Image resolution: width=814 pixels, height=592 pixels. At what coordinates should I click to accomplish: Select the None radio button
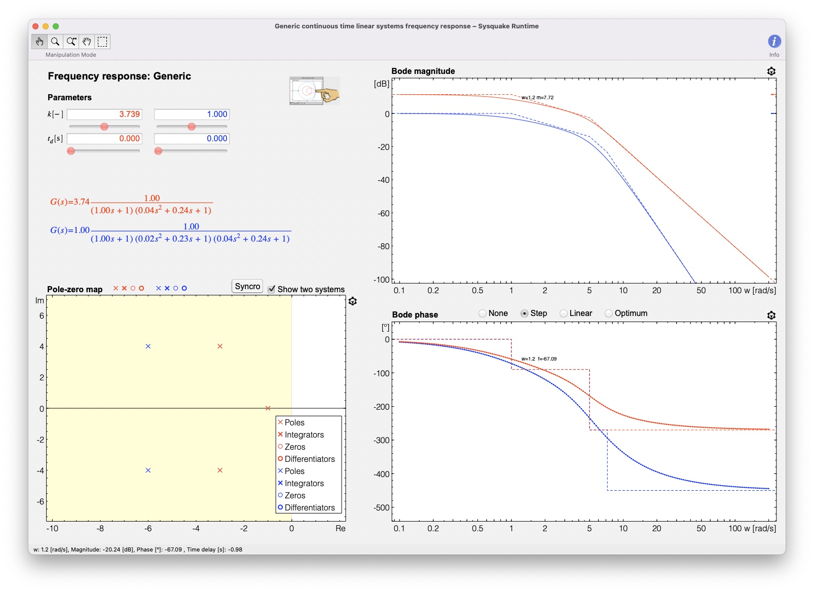[x=482, y=313]
